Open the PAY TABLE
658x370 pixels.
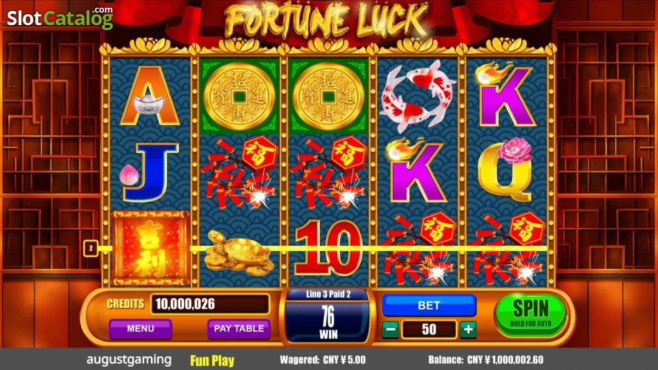(x=239, y=329)
